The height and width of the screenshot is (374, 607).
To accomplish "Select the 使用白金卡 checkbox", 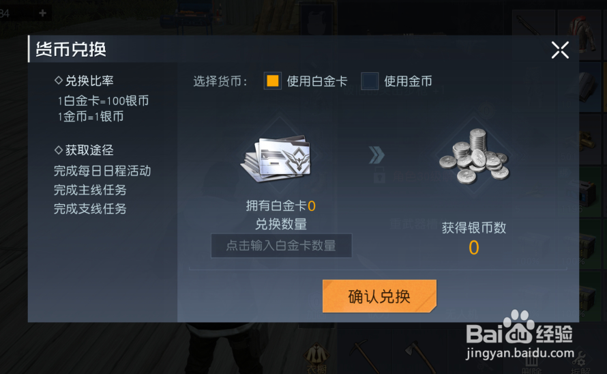I will coord(273,81).
